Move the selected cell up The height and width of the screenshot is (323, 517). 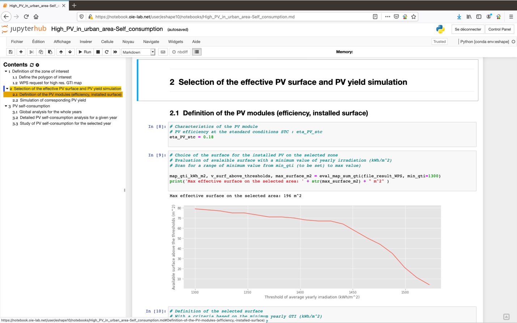[61, 52]
